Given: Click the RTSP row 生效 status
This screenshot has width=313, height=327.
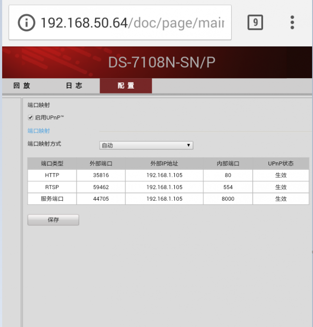Looking at the screenshot, I should 281,187.
